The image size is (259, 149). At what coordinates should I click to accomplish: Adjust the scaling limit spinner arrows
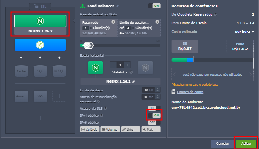(x=133, y=28)
